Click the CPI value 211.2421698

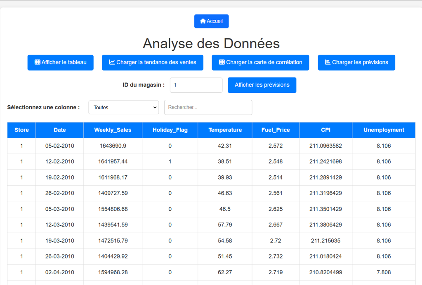click(325, 162)
